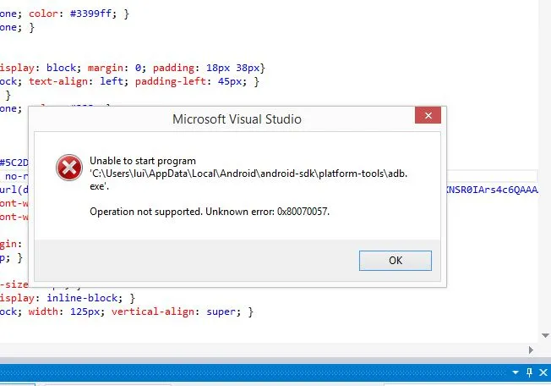Click the 'Unable to start program' message text
The height and width of the screenshot is (386, 551).
pyautogui.click(x=143, y=161)
